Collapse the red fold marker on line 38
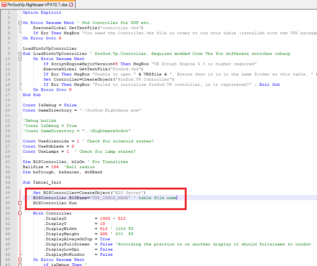 (x=20, y=203)
